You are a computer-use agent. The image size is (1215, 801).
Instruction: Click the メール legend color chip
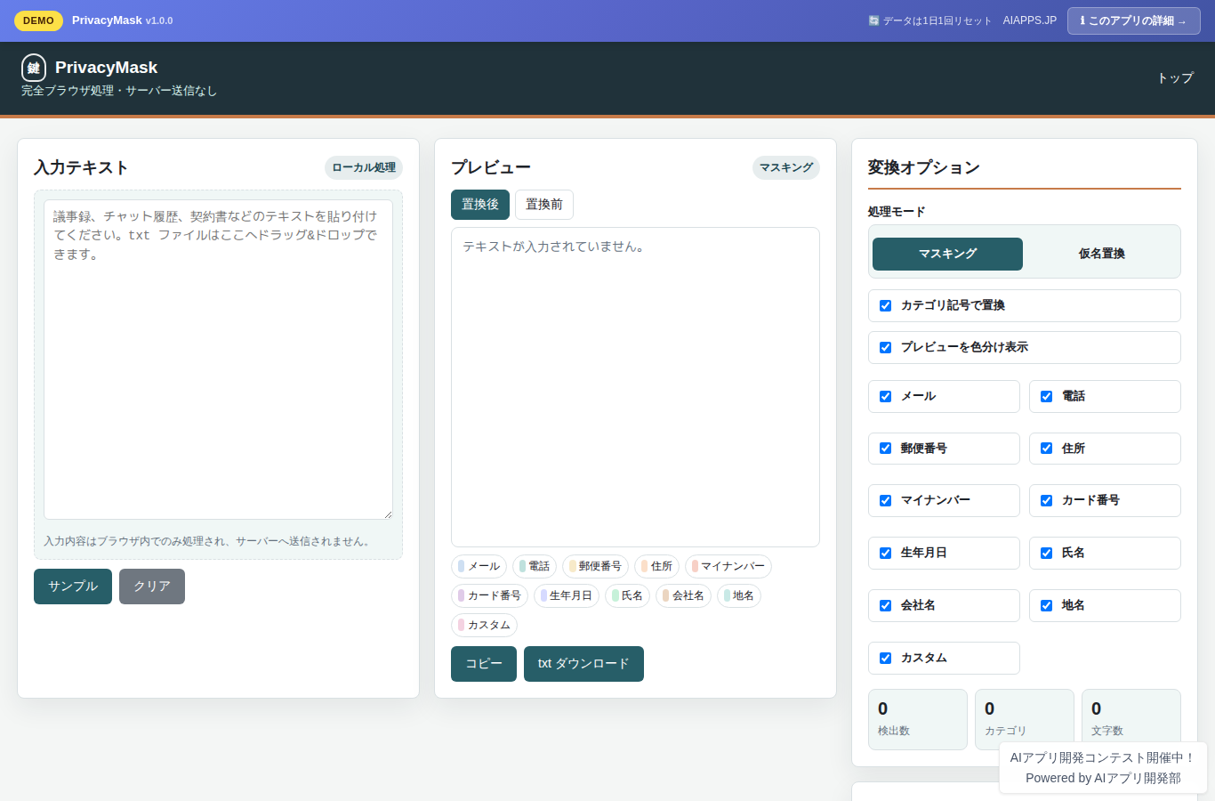click(x=479, y=566)
